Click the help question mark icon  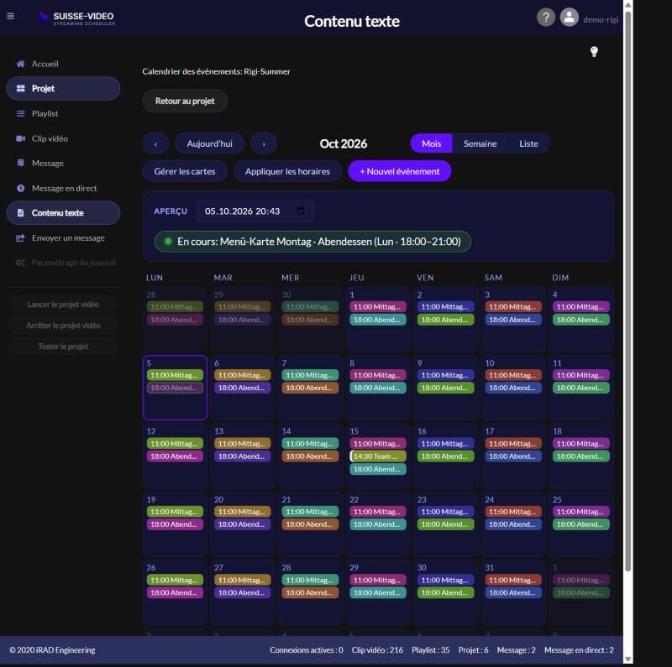[x=545, y=18]
